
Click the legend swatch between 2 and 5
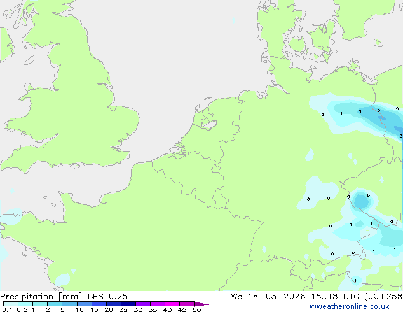pos(55,304)
